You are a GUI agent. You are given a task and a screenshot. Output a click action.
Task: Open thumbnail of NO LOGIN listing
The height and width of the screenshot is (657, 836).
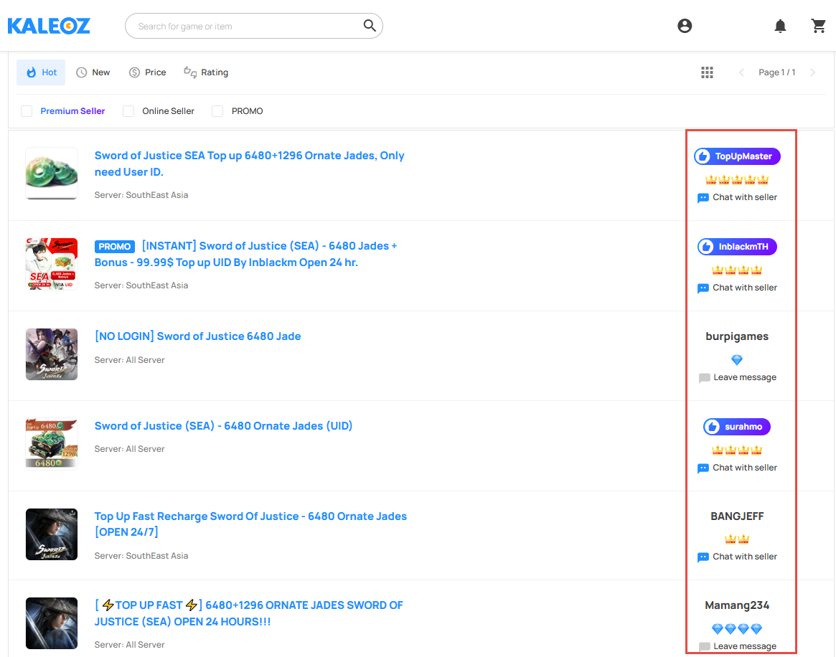[52, 354]
